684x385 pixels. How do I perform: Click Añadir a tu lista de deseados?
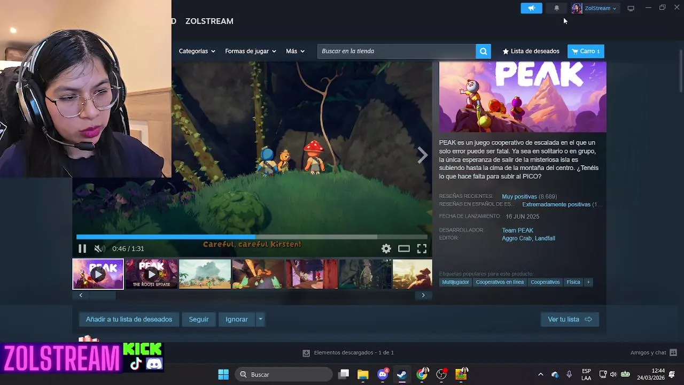pyautogui.click(x=129, y=319)
